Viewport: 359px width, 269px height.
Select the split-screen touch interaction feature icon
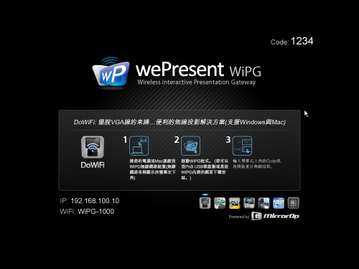264,203
